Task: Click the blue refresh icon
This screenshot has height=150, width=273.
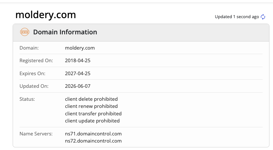Action: [263, 17]
